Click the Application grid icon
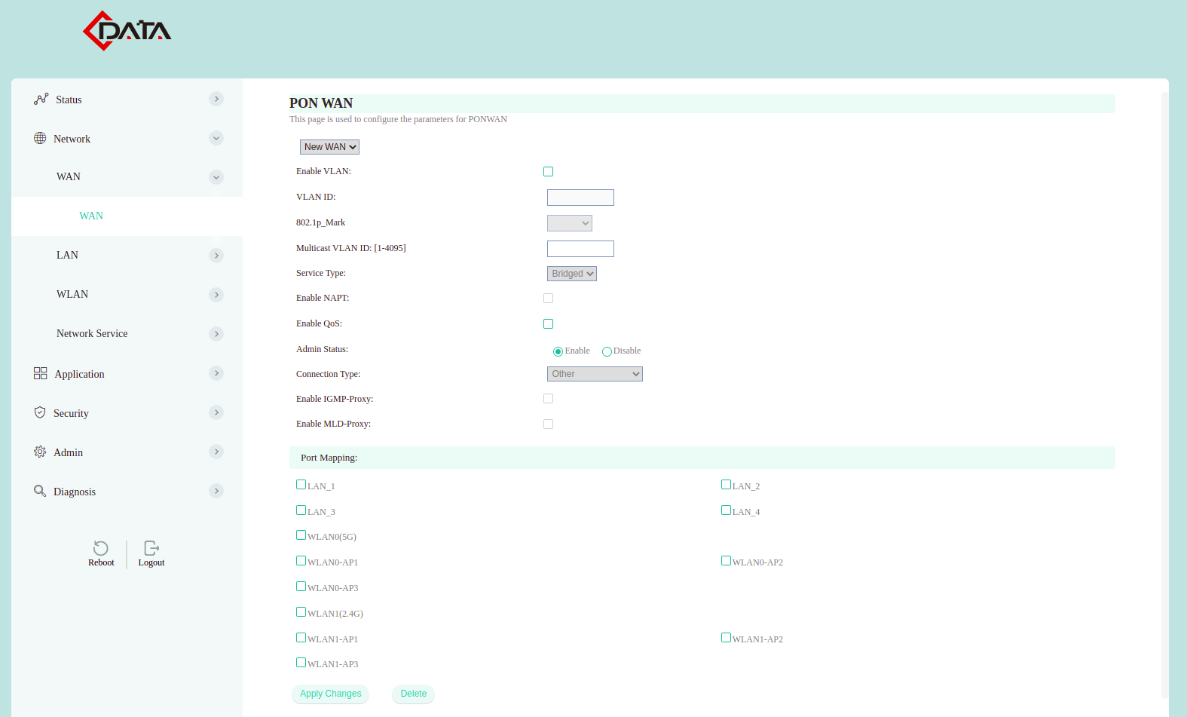1187x717 pixels. point(40,373)
